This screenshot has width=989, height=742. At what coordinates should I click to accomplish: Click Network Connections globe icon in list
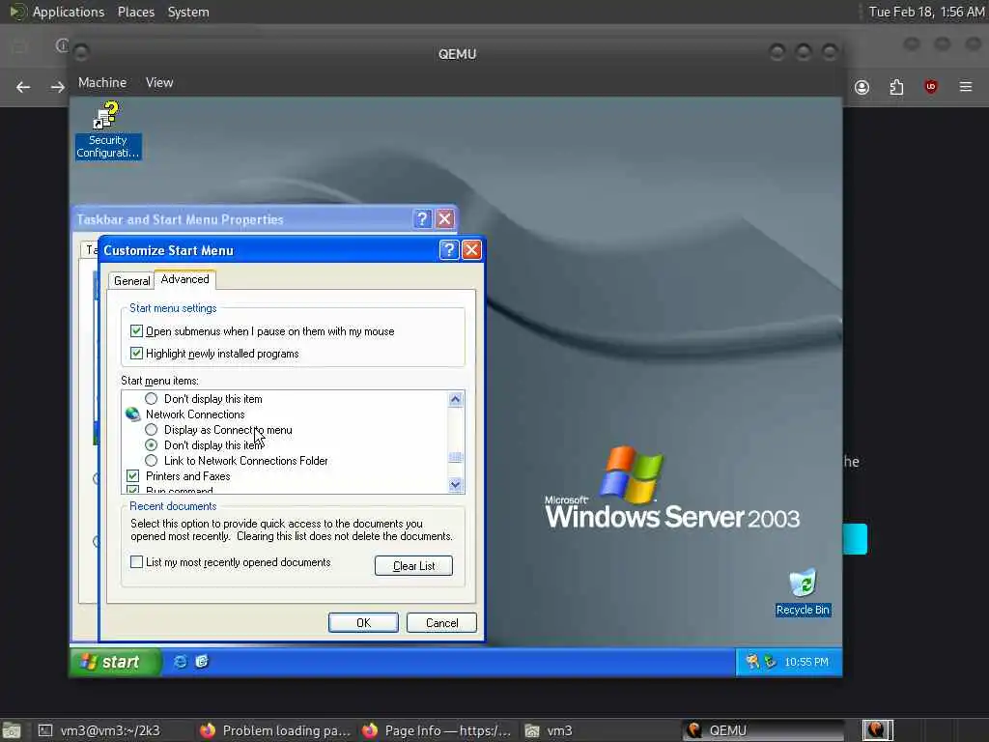pyautogui.click(x=132, y=414)
